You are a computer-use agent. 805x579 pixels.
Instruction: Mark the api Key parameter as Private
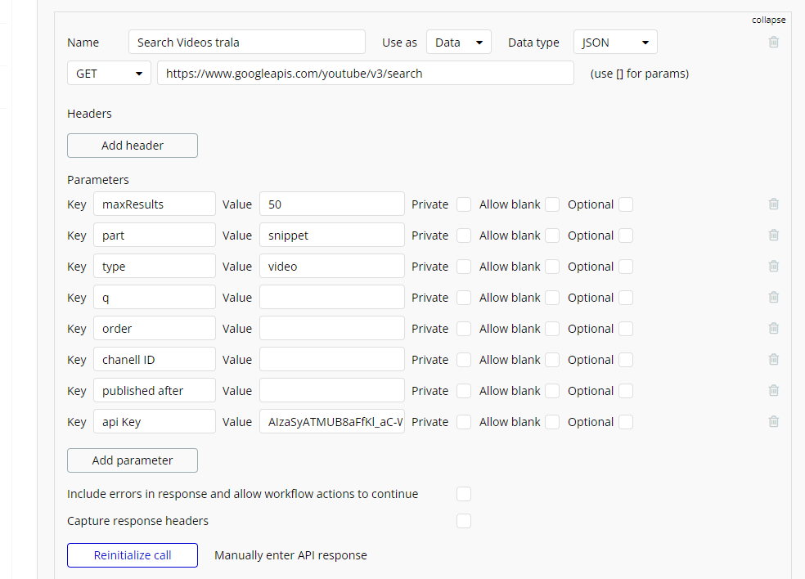pos(464,422)
